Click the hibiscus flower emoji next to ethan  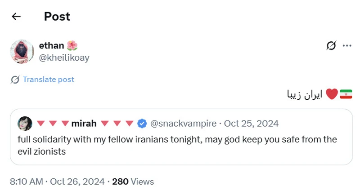tap(72, 45)
